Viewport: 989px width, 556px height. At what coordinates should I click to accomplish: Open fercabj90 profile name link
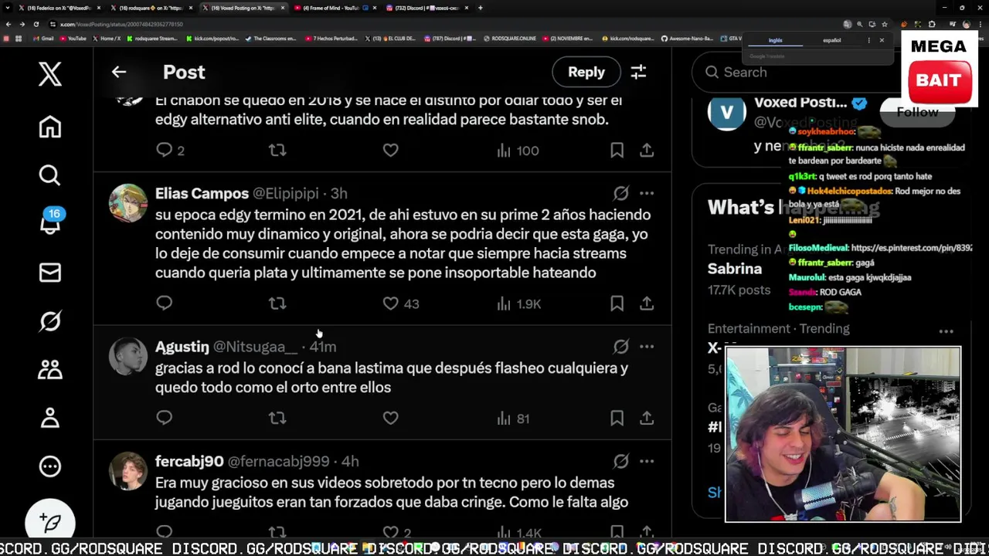click(189, 461)
